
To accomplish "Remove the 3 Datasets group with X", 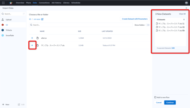I will 184,19.
